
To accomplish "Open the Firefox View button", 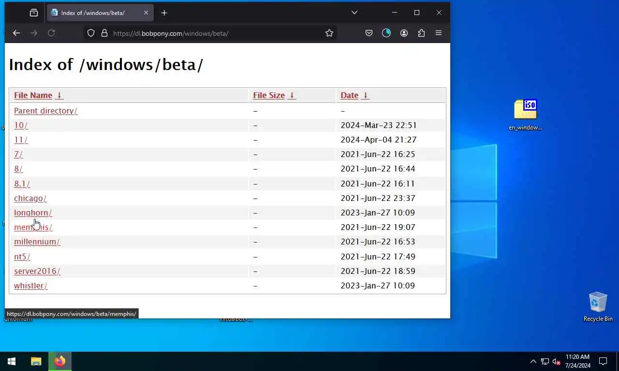I will (x=34, y=13).
